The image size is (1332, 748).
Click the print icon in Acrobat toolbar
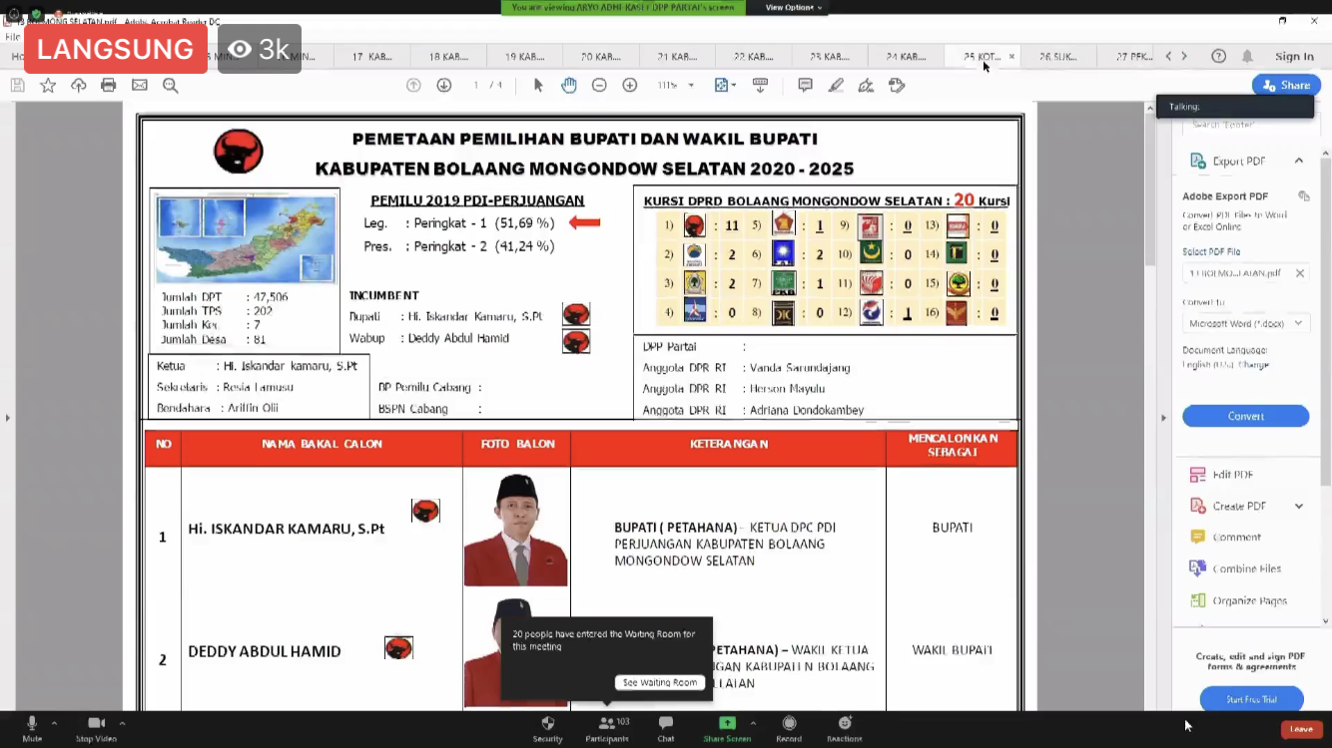click(x=109, y=86)
